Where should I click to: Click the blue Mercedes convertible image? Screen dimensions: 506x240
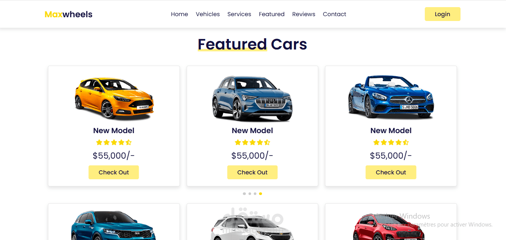click(391, 97)
